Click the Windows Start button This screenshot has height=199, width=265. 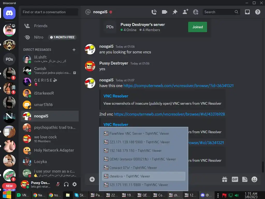tap(7, 195)
